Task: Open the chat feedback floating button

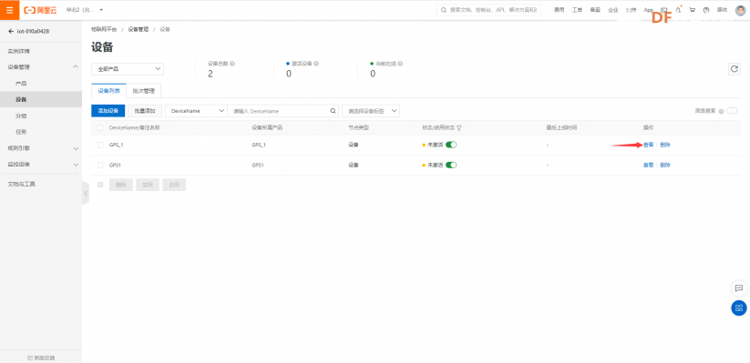Action: tap(739, 288)
